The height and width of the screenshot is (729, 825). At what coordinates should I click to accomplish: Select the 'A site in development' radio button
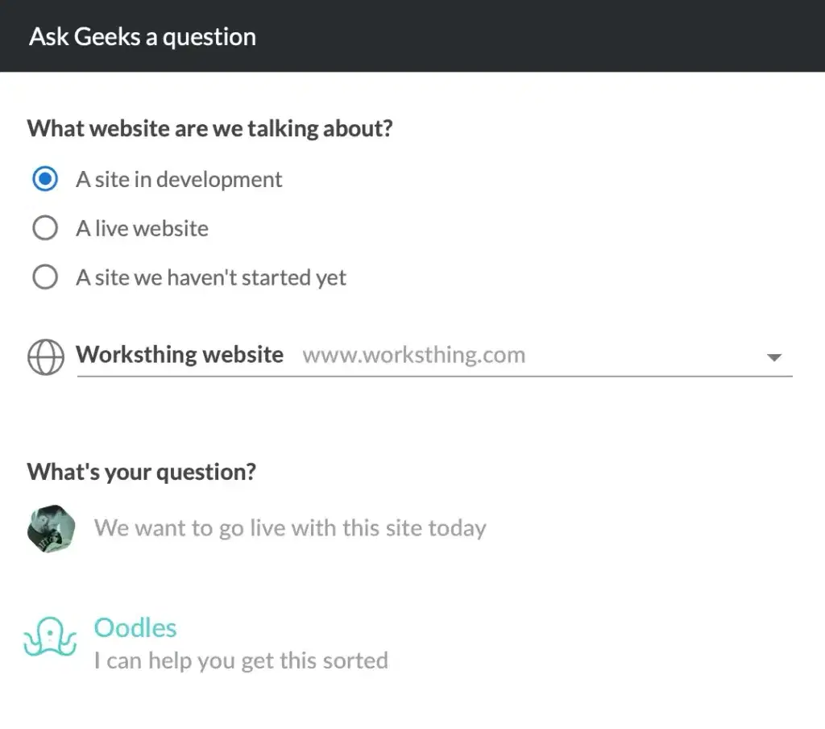pos(45,179)
